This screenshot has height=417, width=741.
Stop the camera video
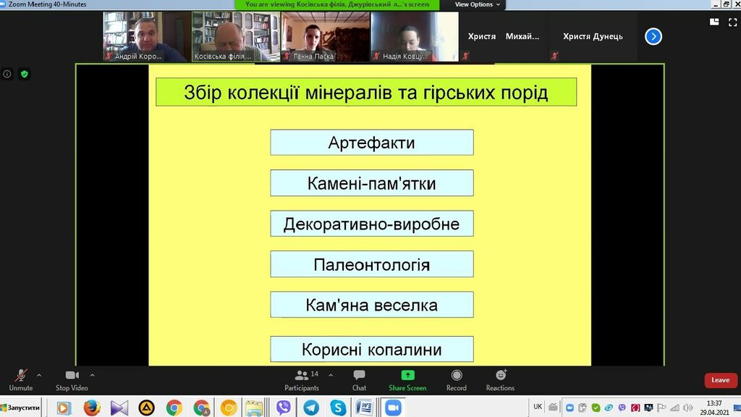click(72, 379)
